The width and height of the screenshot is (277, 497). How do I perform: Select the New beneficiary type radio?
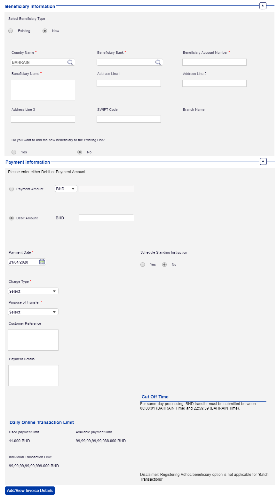tap(45, 31)
